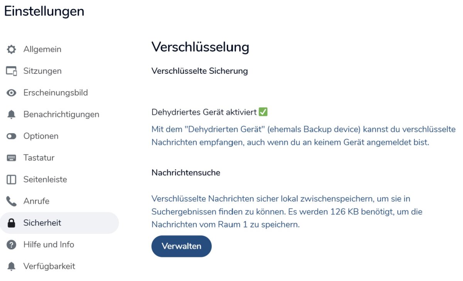Click the Seitenleiste panel icon
Image resolution: width=463 pixels, height=281 pixels.
pyautogui.click(x=12, y=179)
